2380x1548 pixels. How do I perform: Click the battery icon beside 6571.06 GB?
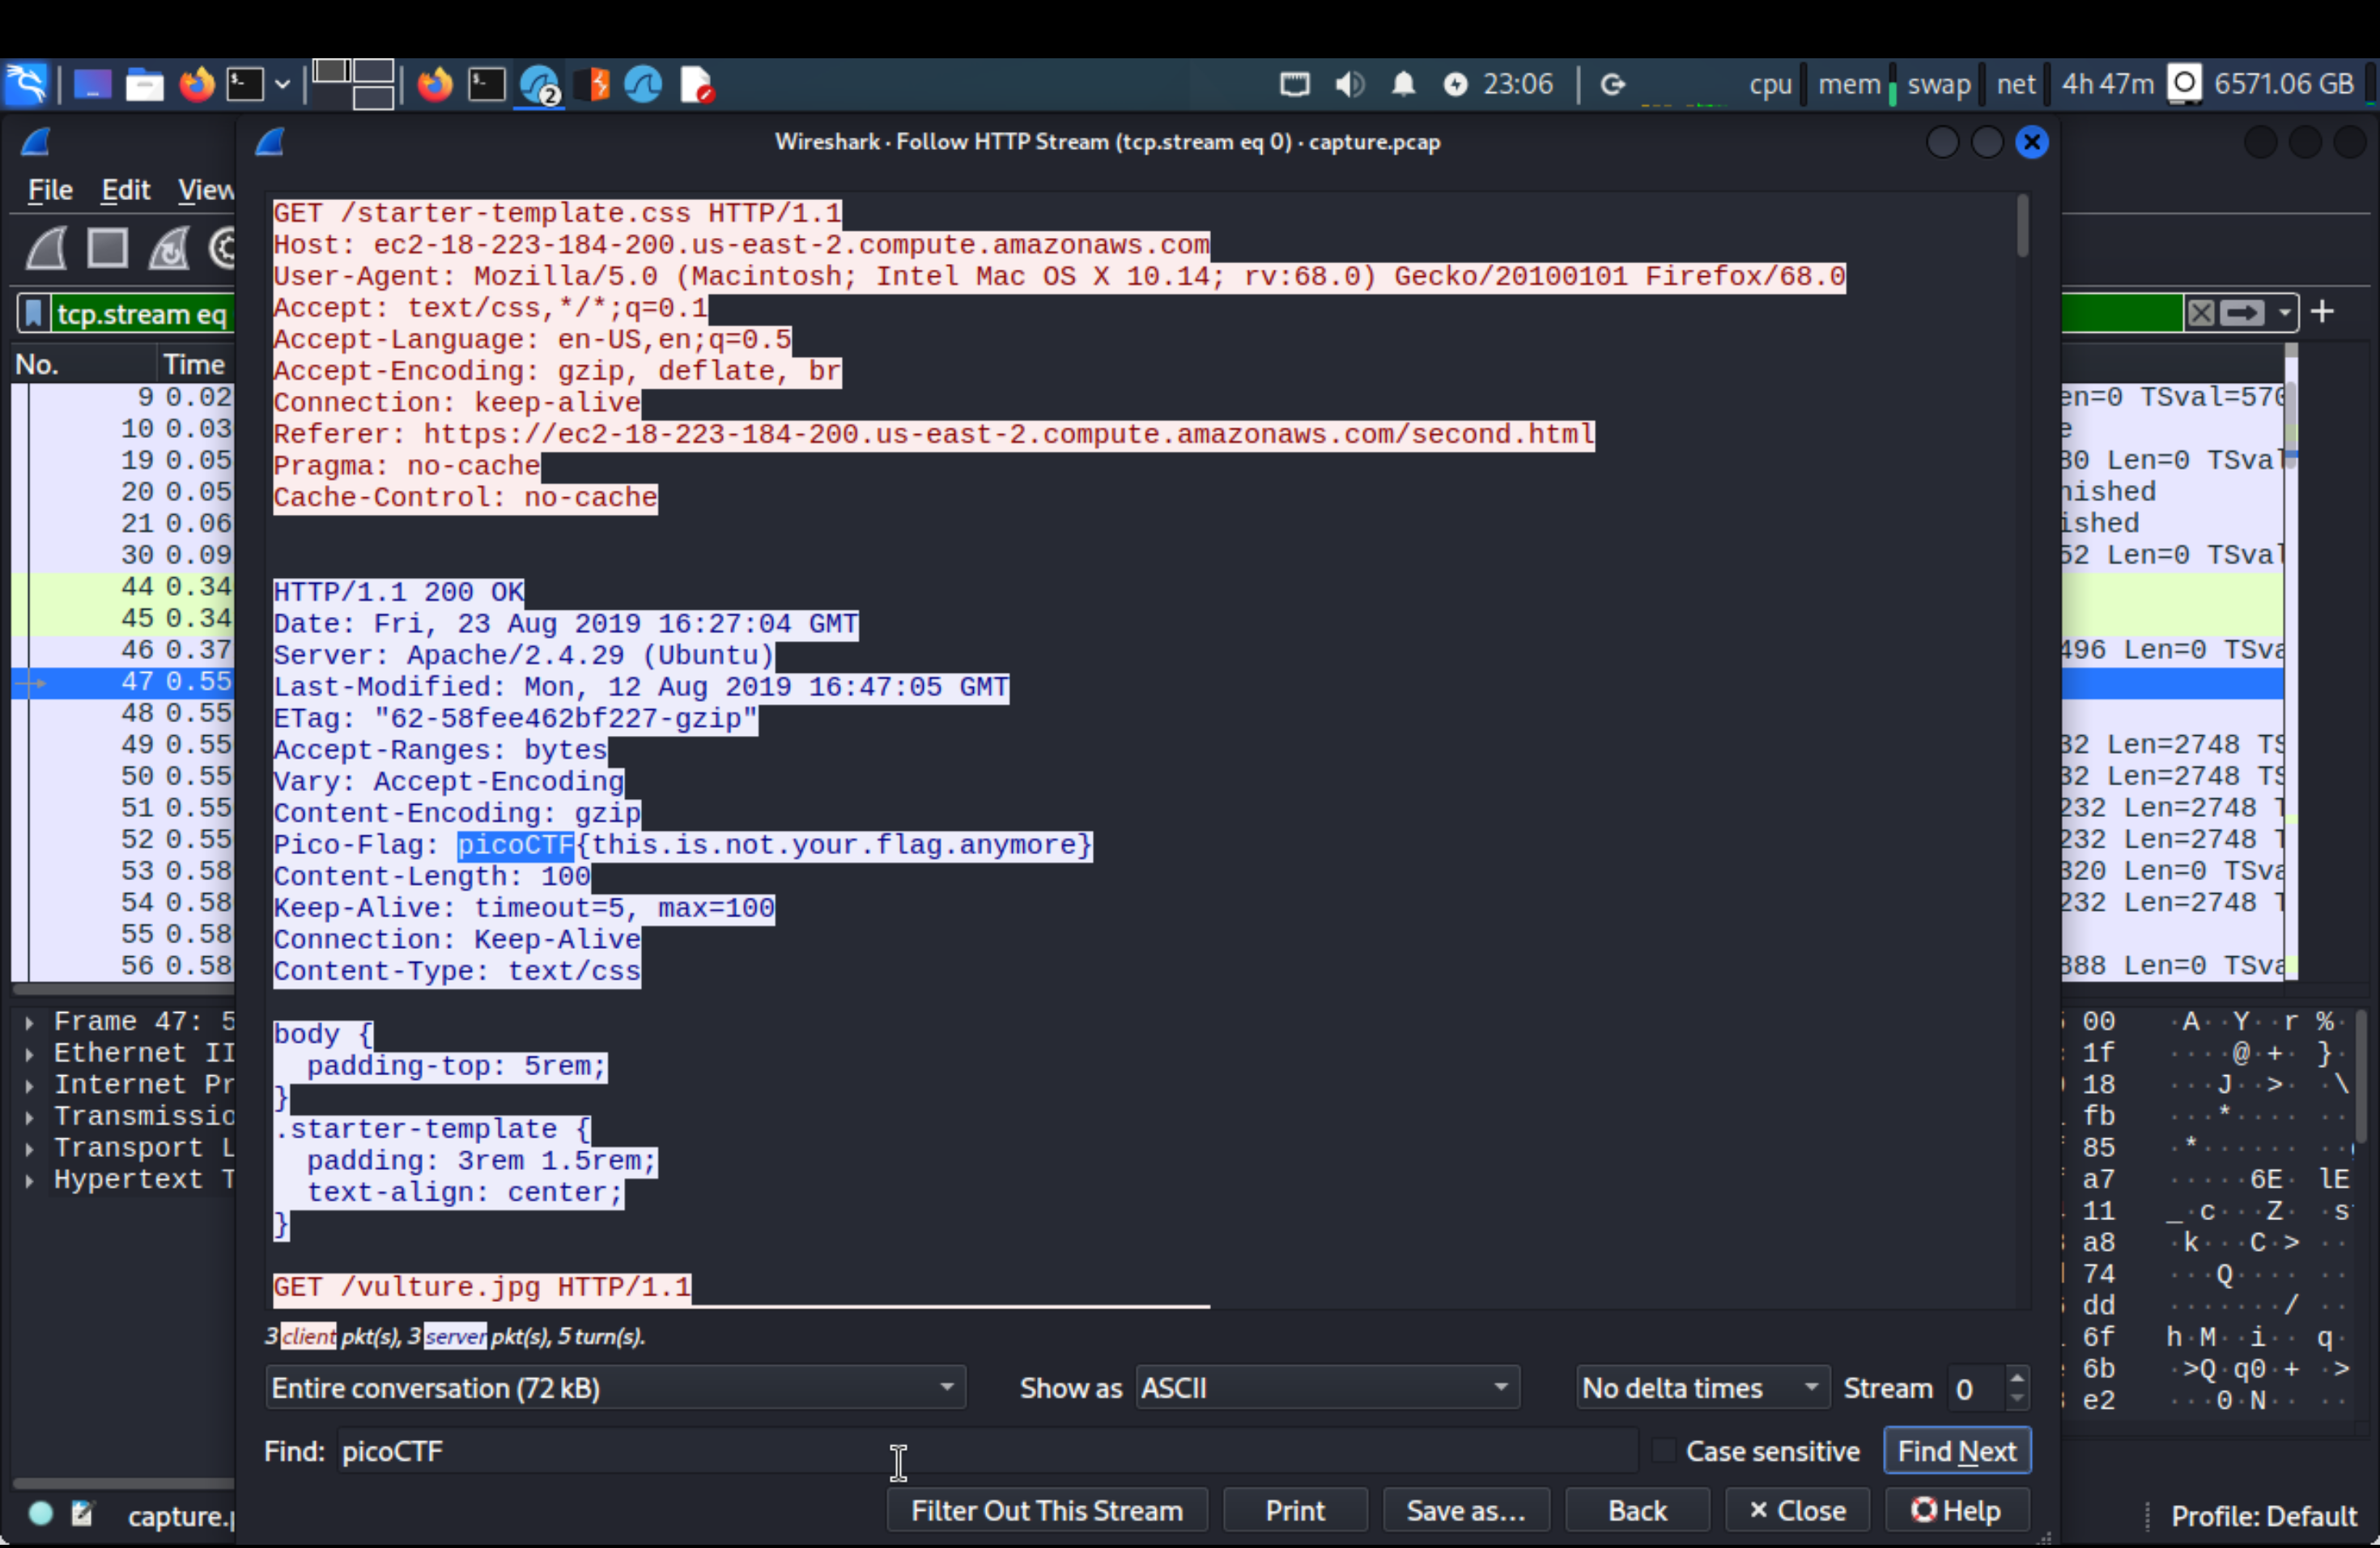tap(2184, 84)
